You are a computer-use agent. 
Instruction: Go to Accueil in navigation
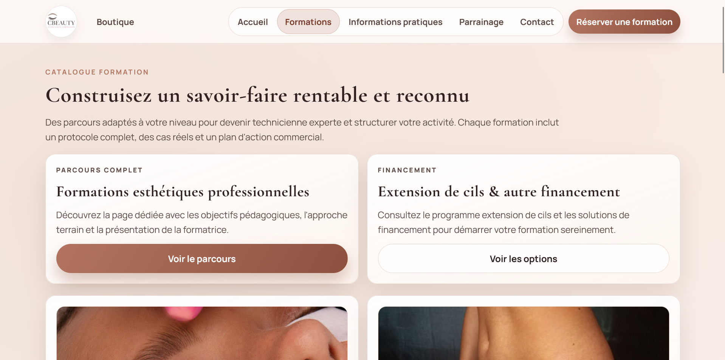[x=253, y=22]
